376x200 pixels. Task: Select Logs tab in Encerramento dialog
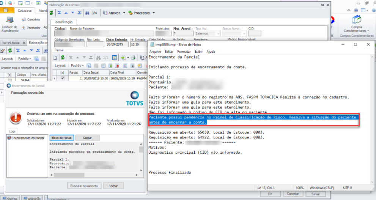tap(12, 131)
